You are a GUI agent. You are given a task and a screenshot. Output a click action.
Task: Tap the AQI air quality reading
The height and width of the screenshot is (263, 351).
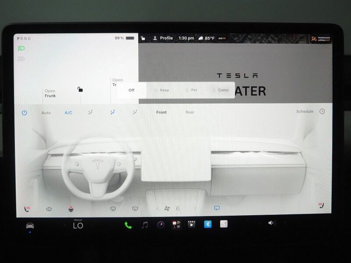[x=222, y=39]
